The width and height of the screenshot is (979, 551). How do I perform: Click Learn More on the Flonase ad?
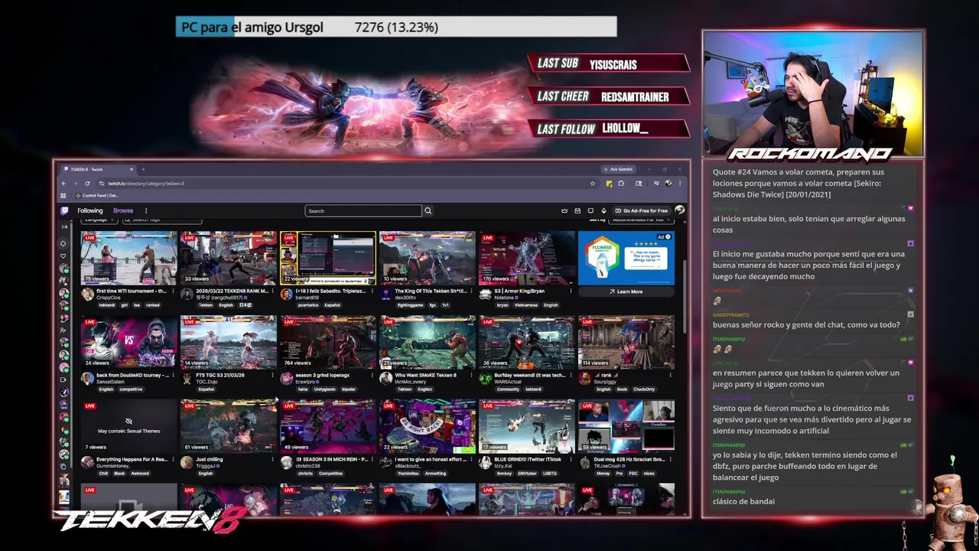pyautogui.click(x=626, y=292)
